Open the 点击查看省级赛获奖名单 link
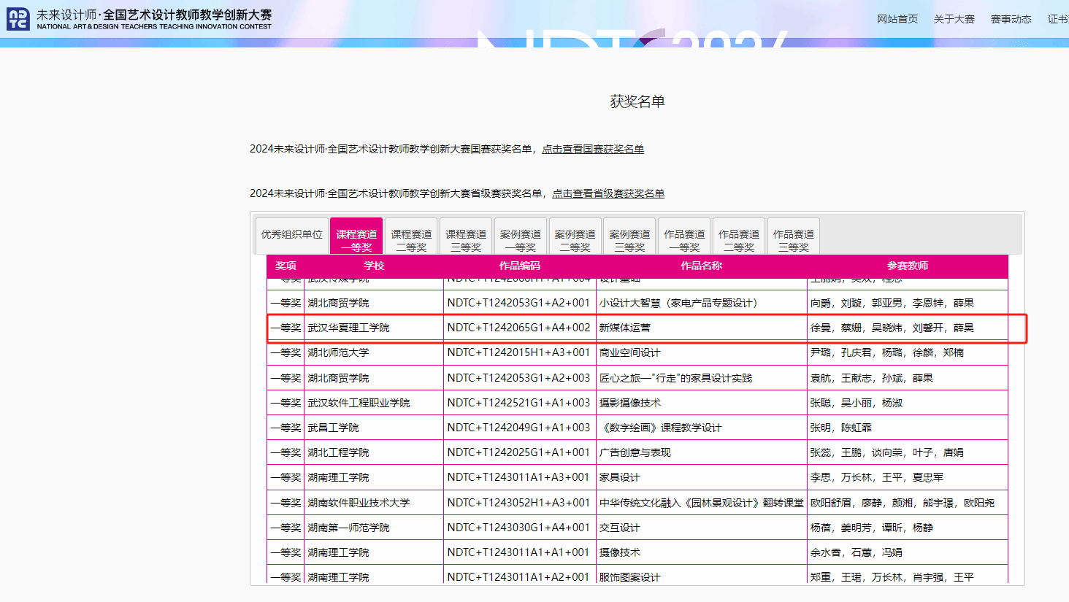This screenshot has width=1069, height=602. coord(608,193)
